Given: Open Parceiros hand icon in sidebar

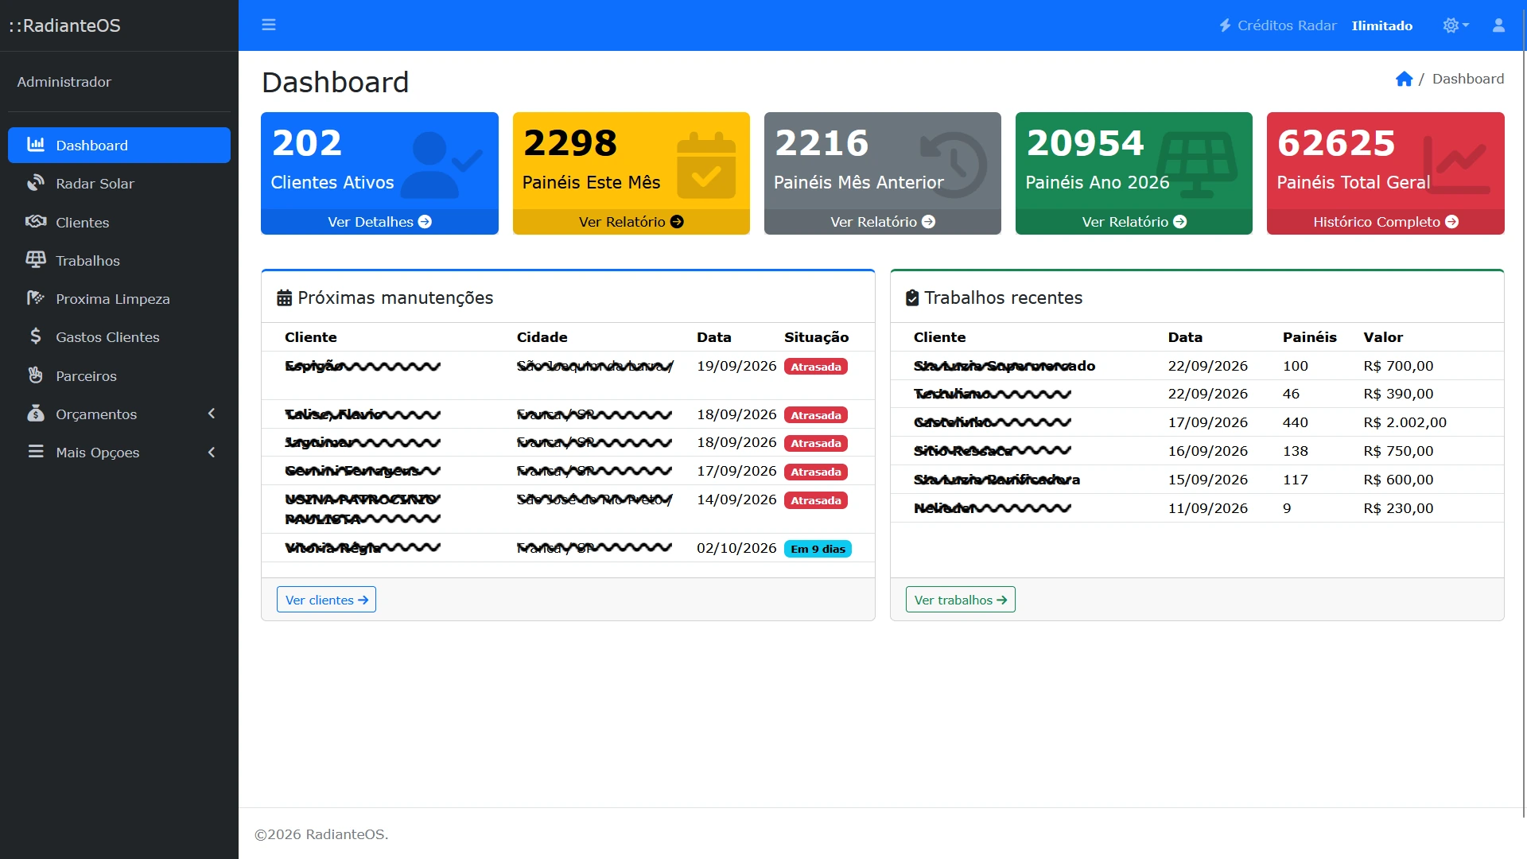Looking at the screenshot, I should [x=35, y=375].
